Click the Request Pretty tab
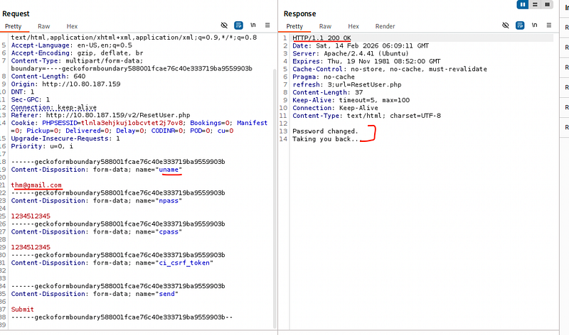The height and width of the screenshot is (335, 569). 13,26
